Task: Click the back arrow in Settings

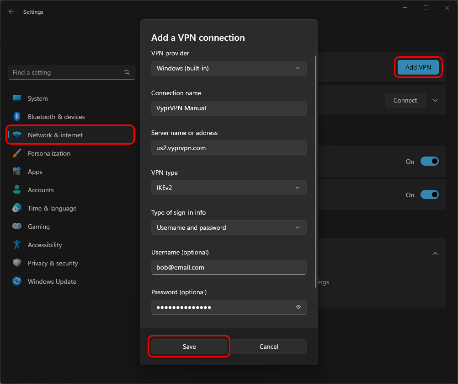Action: pyautogui.click(x=11, y=12)
